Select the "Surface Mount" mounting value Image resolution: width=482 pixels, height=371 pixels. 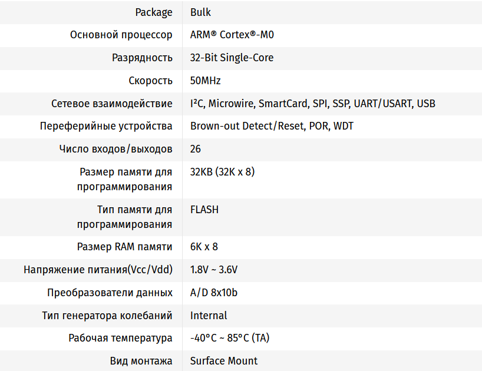pos(224,361)
